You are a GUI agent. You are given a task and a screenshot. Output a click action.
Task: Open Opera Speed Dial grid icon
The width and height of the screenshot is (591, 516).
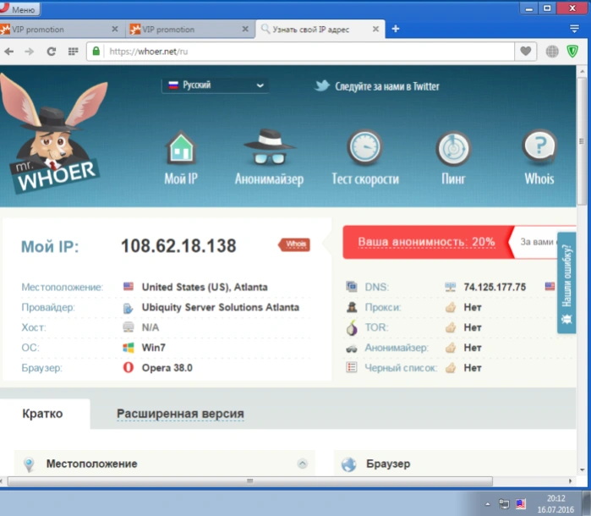coord(73,52)
